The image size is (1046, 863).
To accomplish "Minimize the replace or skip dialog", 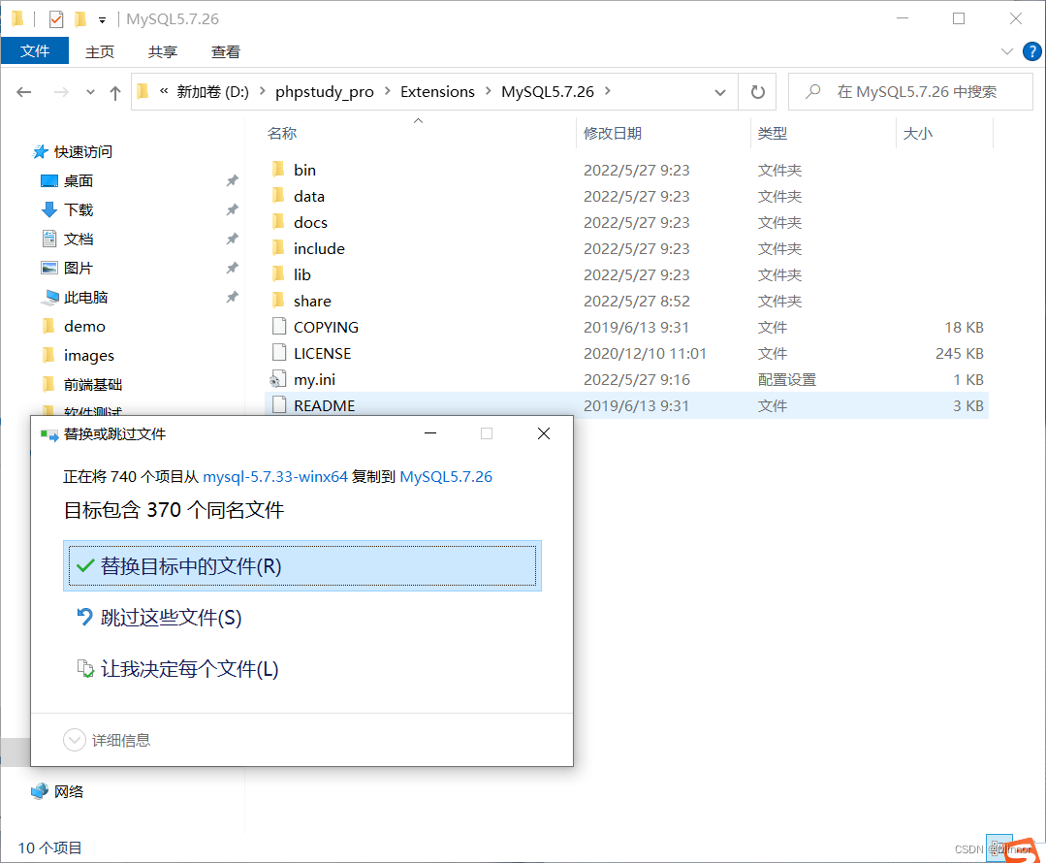I will 431,433.
